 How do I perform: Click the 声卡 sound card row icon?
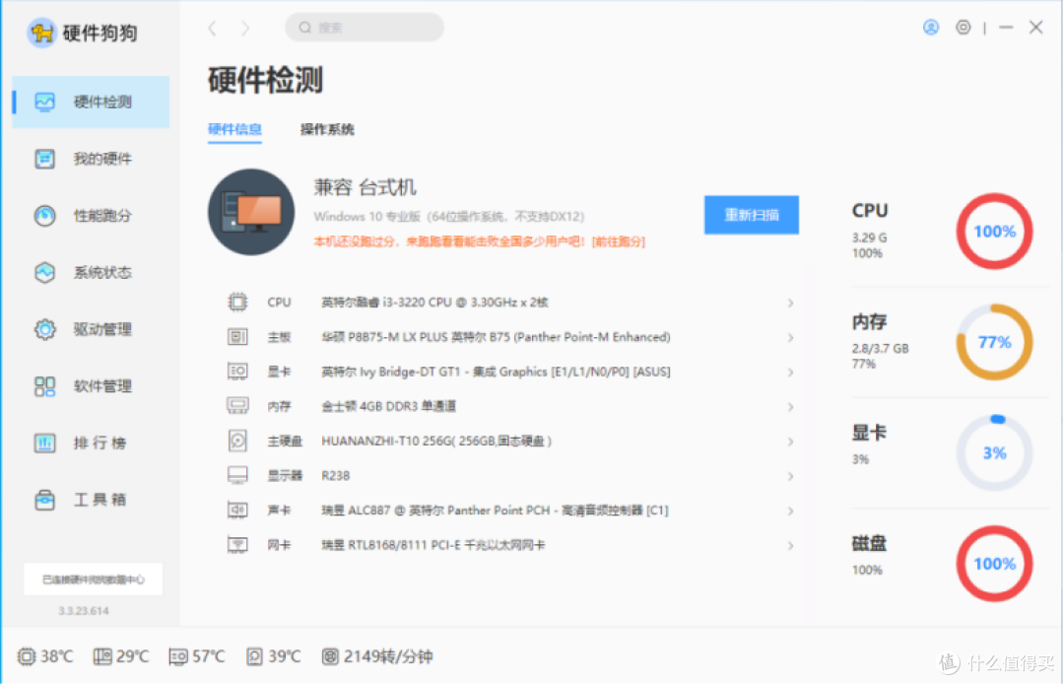237,510
